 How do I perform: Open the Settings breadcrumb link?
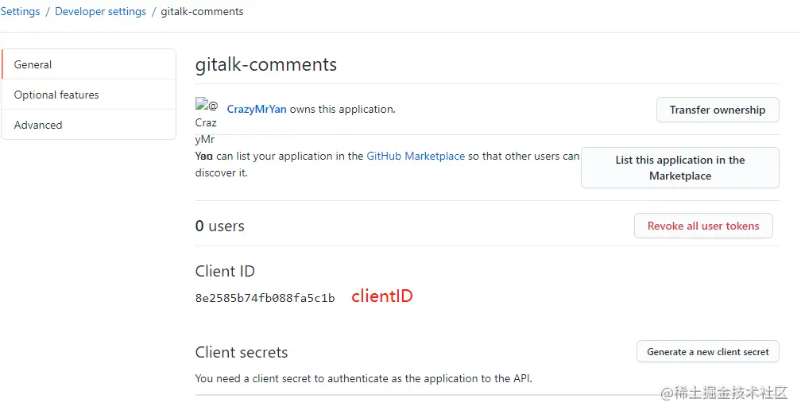[20, 12]
